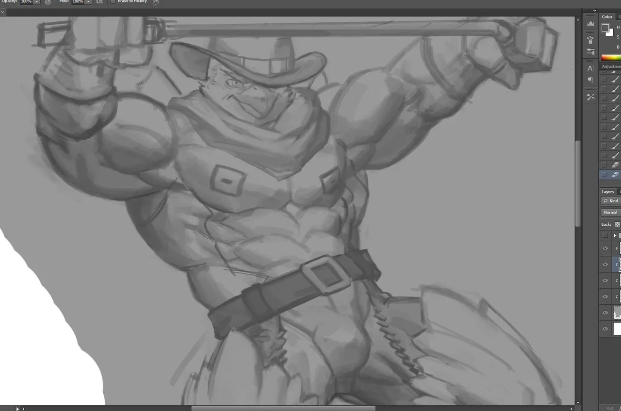Open the Brush panel icon
Viewport: 621px width, 411px height.
tap(590, 51)
